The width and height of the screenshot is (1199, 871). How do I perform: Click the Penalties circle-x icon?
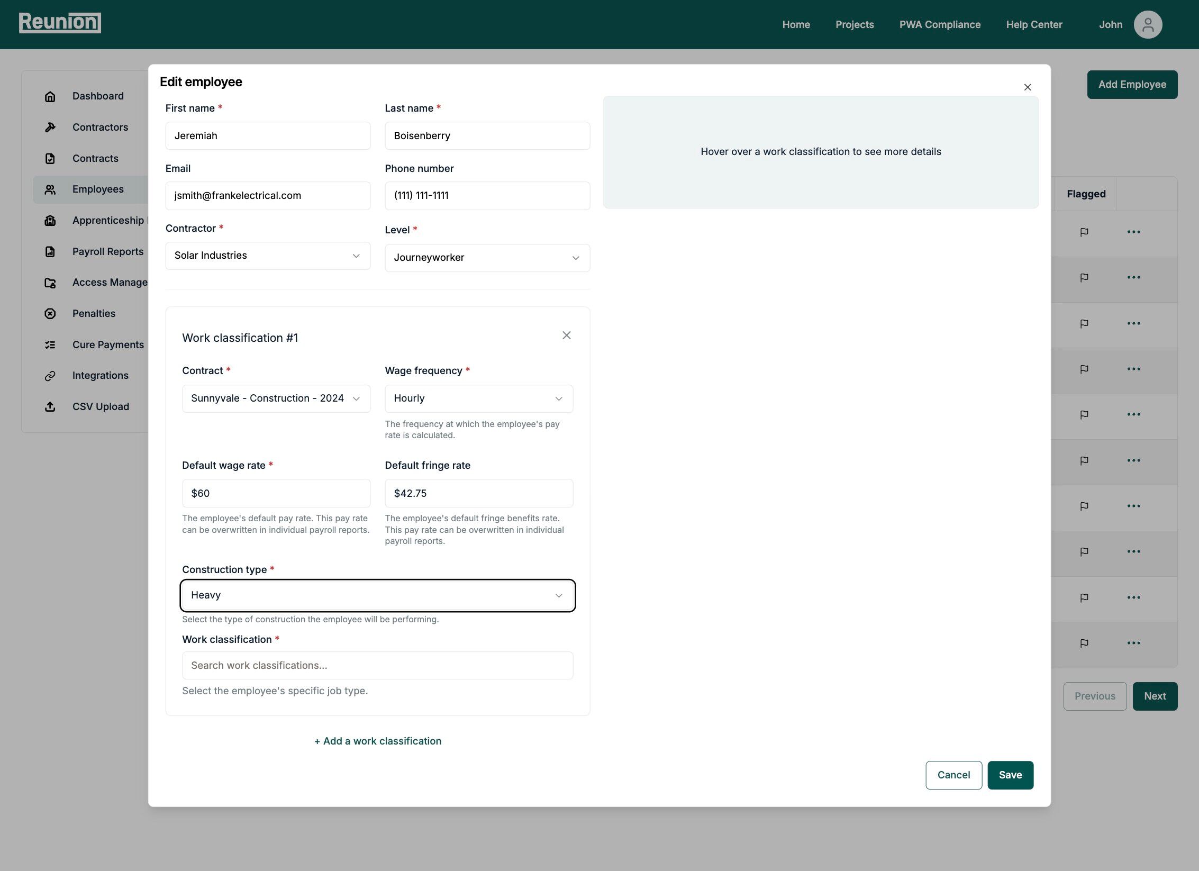50,313
